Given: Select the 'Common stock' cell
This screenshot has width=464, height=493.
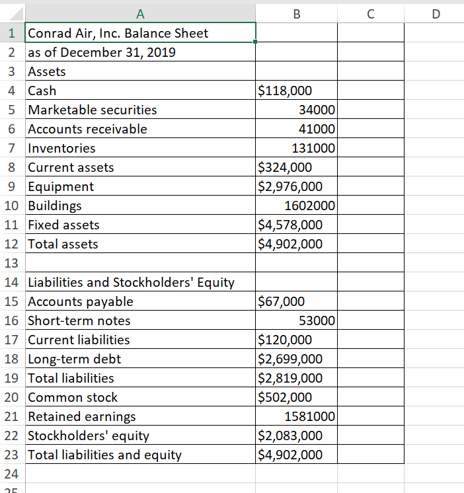Looking at the screenshot, I should click(x=140, y=397).
